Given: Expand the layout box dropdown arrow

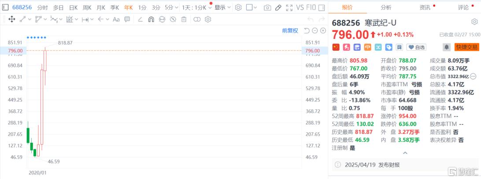Looking at the screenshot, I should (255, 7).
